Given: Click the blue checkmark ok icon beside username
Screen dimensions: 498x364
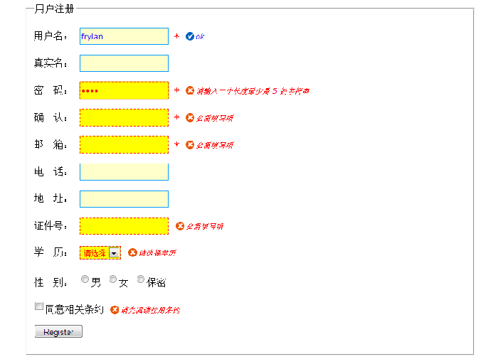Looking at the screenshot, I should coord(190,36).
